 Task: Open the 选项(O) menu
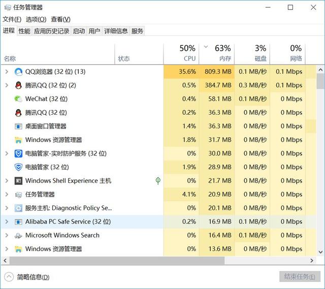coord(36,19)
